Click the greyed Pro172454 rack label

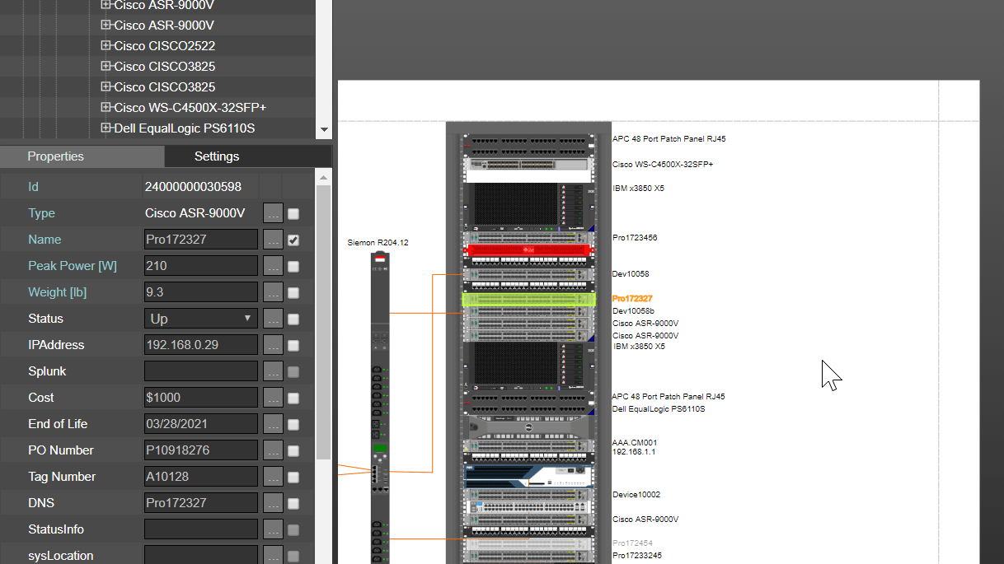tap(632, 543)
